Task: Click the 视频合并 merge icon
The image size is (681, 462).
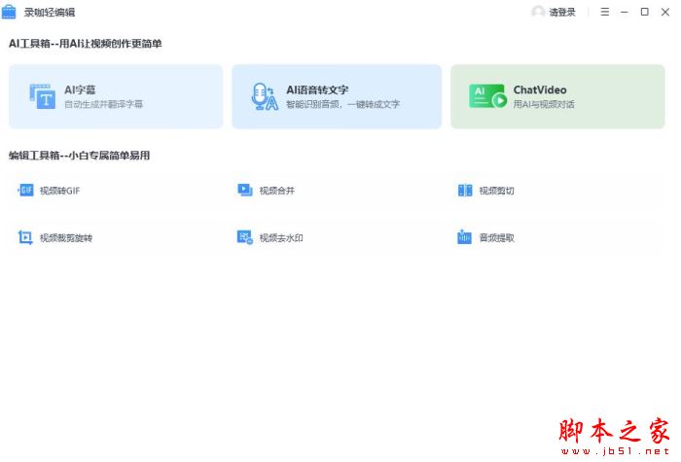Action: point(245,191)
